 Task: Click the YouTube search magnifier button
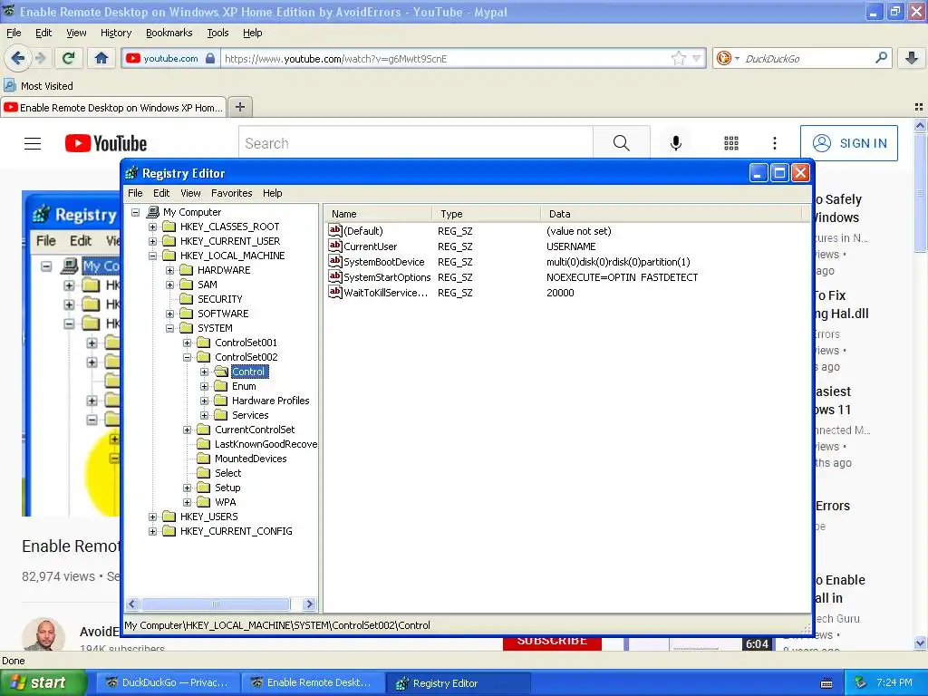tap(622, 143)
